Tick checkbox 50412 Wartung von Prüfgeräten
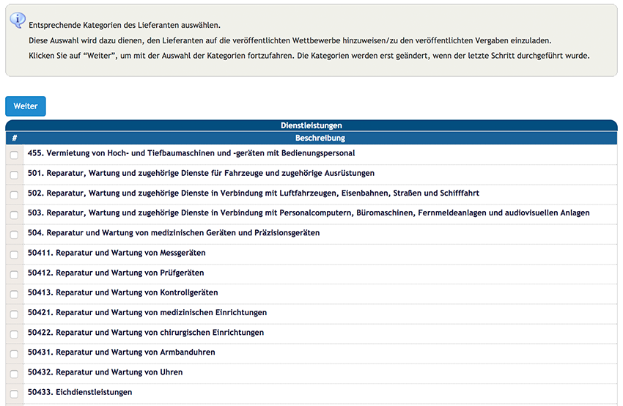Screen dimensions: 623x406 pyautogui.click(x=15, y=274)
